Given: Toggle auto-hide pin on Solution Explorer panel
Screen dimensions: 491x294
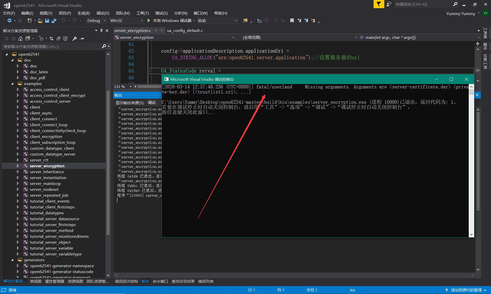Looking at the screenshot, I should 101,31.
